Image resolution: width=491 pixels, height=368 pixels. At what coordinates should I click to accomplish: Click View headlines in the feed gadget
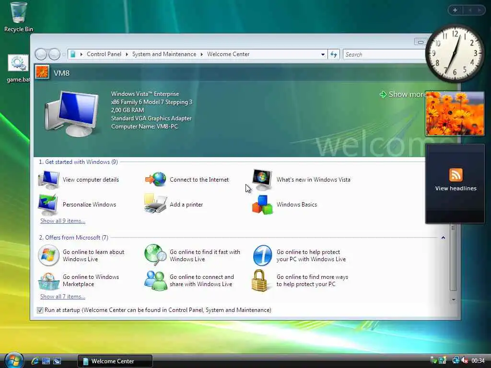pos(456,188)
